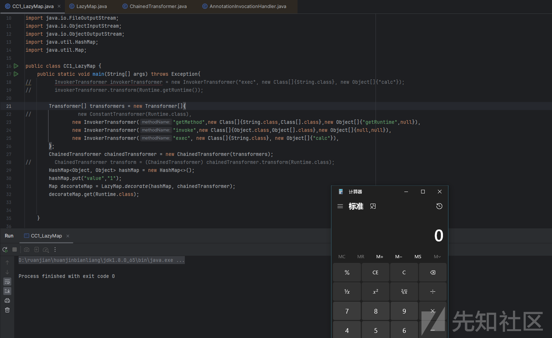Open the Run toolbar more options menu
Image resolution: width=552 pixels, height=338 pixels.
pyautogui.click(x=55, y=249)
